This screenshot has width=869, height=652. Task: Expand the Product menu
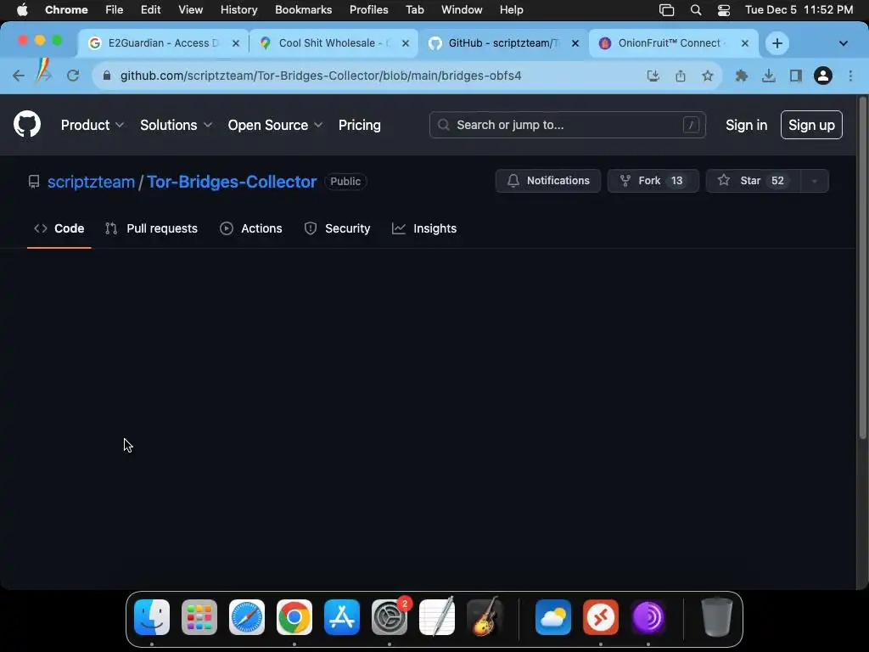(x=92, y=125)
